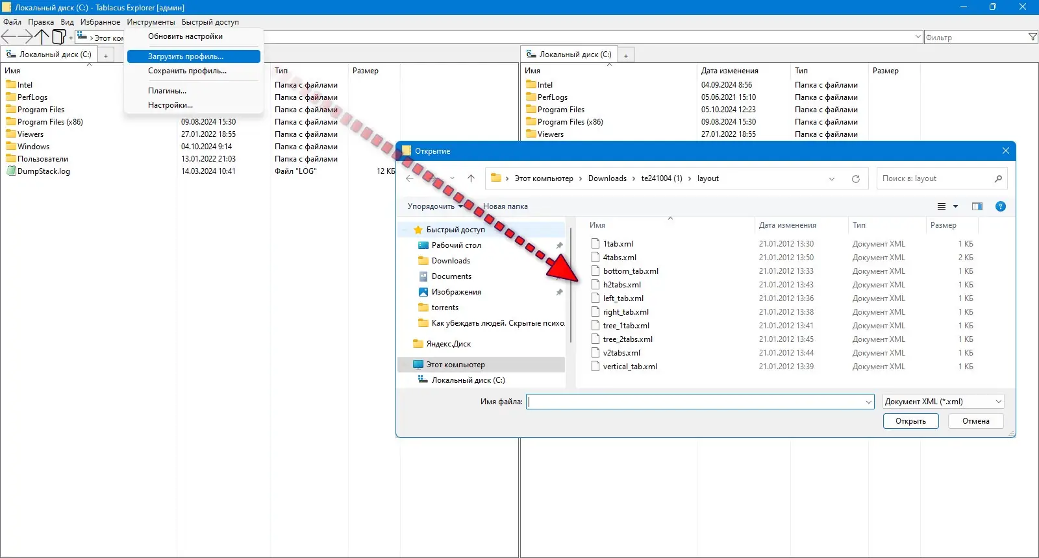Click the Открыть button

pyautogui.click(x=911, y=421)
